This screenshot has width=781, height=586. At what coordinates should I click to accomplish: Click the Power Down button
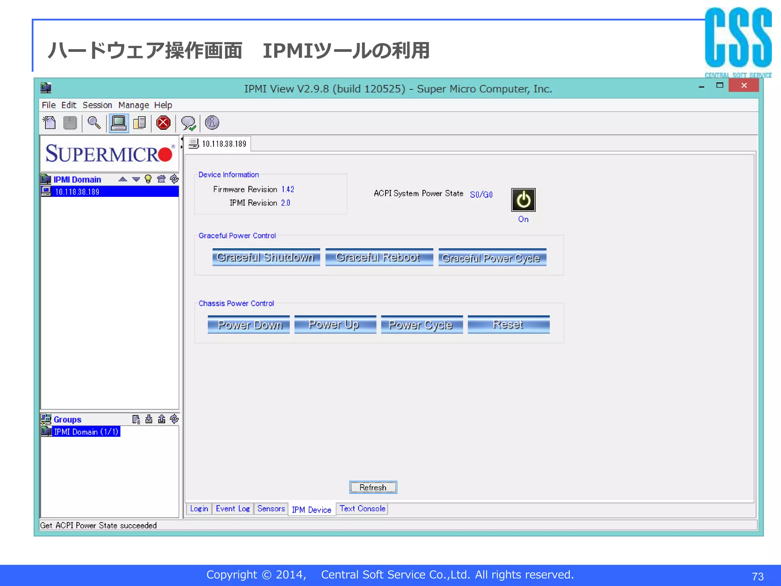pyautogui.click(x=249, y=325)
